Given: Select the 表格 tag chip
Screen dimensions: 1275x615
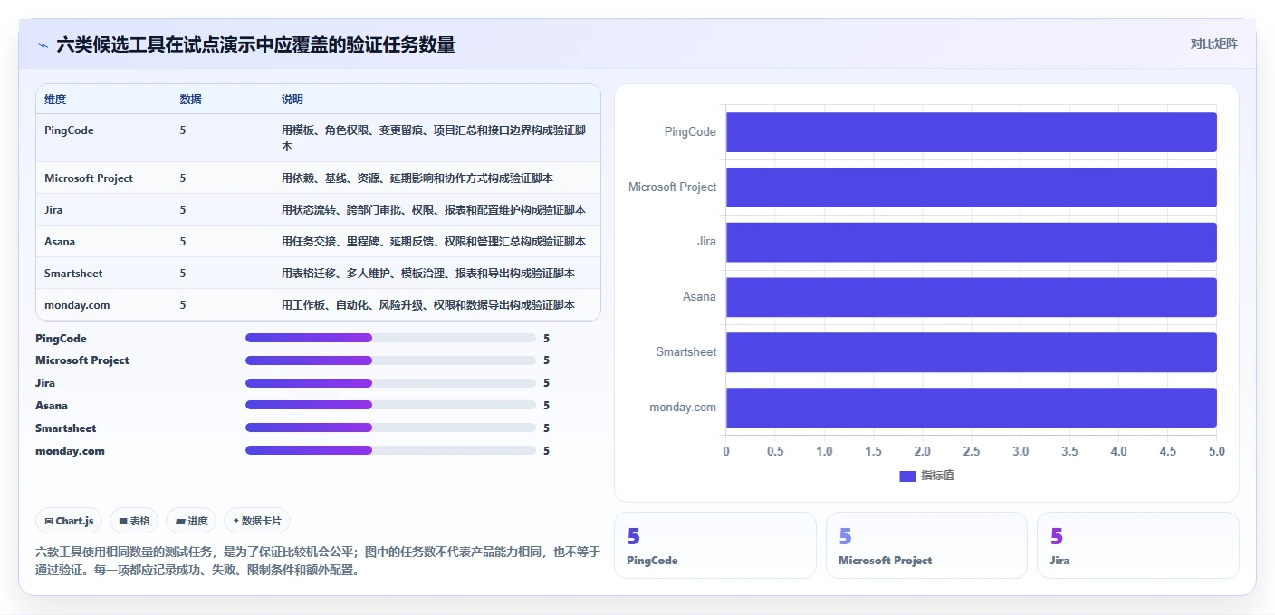Looking at the screenshot, I should 134,521.
